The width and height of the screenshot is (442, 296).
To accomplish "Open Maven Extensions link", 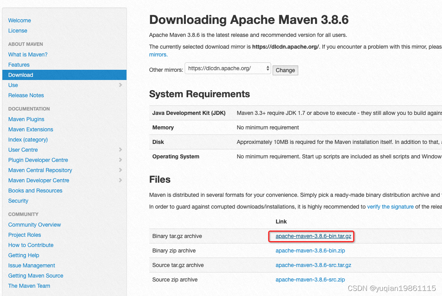I will (31, 129).
